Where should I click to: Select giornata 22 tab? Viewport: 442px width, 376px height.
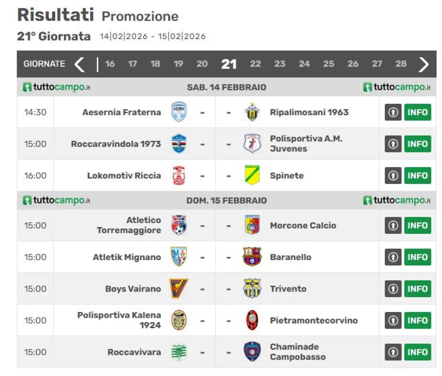coord(255,64)
